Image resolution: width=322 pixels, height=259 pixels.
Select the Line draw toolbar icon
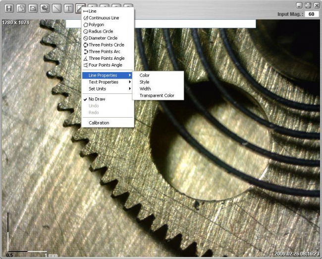56,8
